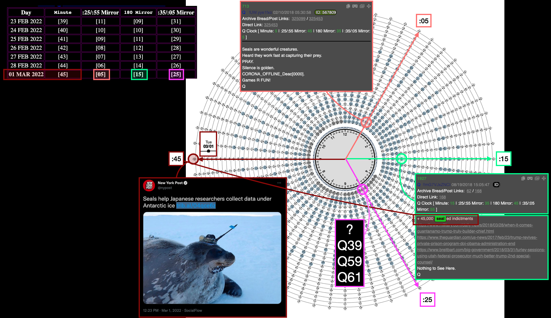551x318 pixels.
Task: Open archive post link 168 after the slash
Action: (478, 191)
